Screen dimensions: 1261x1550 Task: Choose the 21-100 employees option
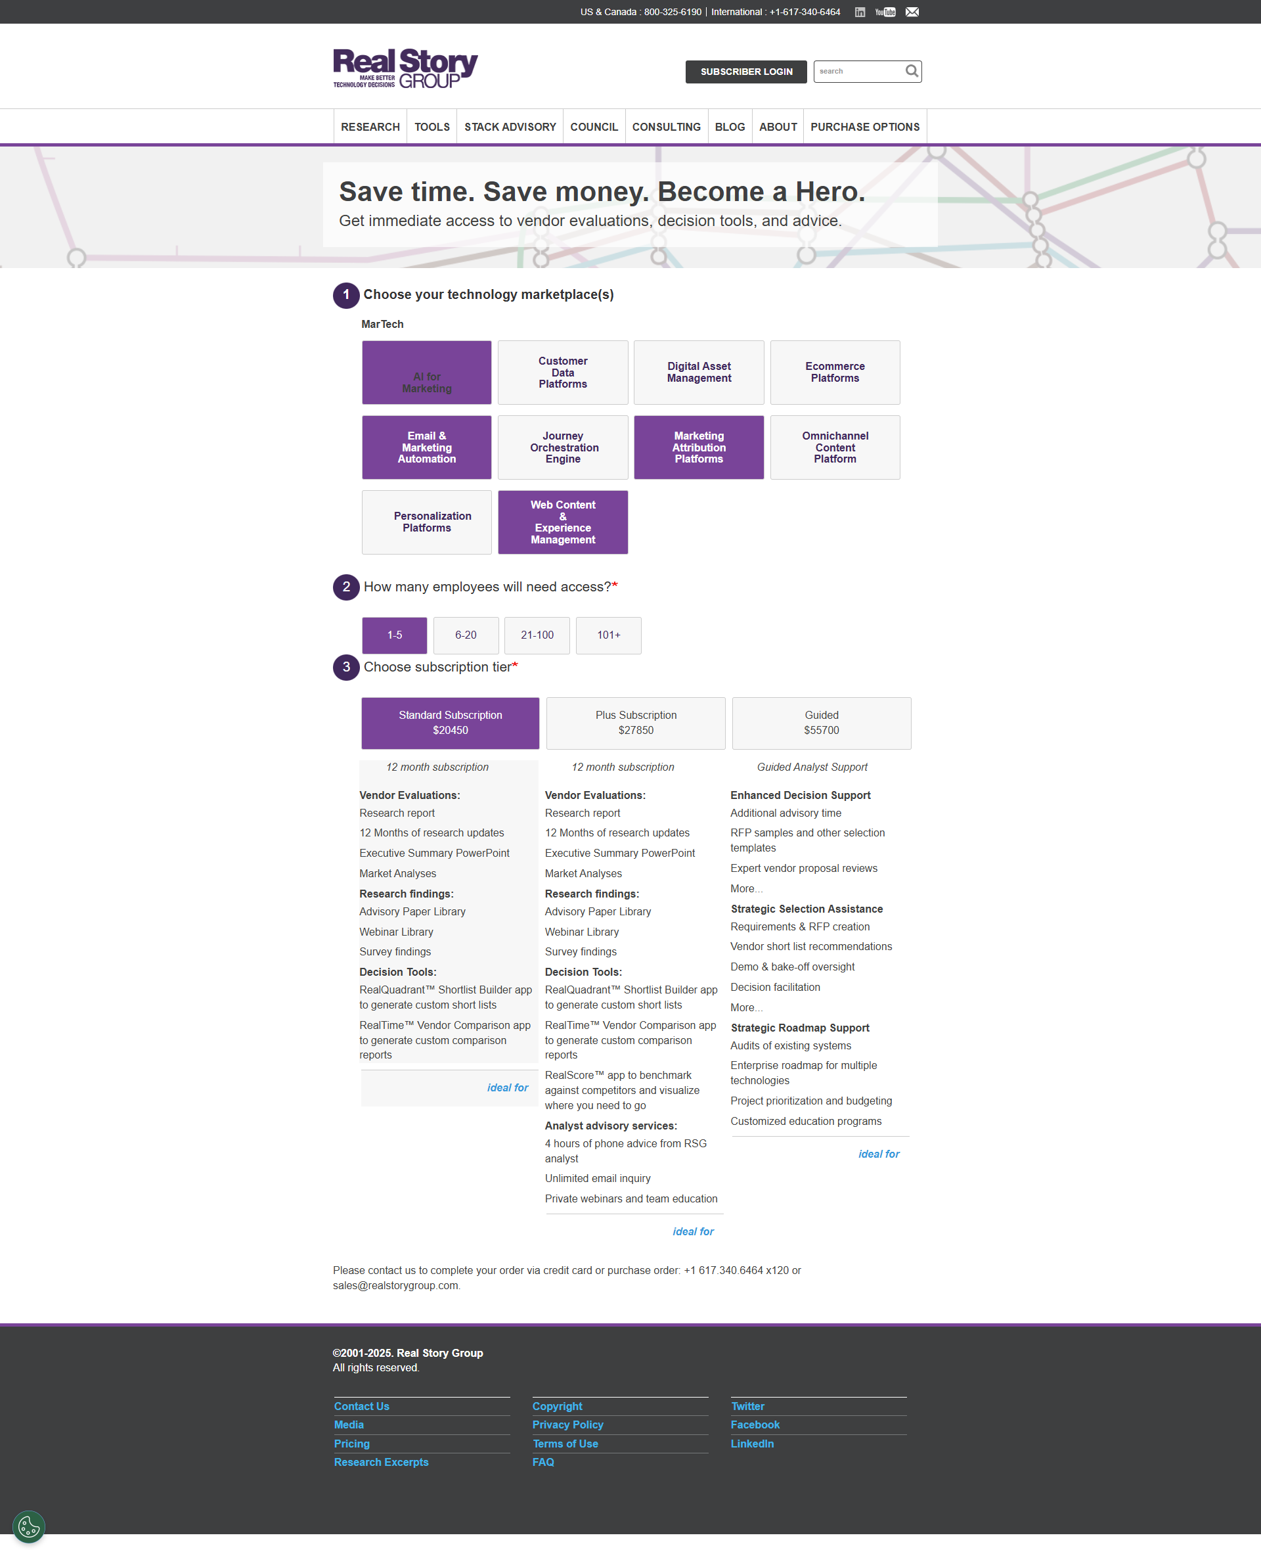pos(537,635)
